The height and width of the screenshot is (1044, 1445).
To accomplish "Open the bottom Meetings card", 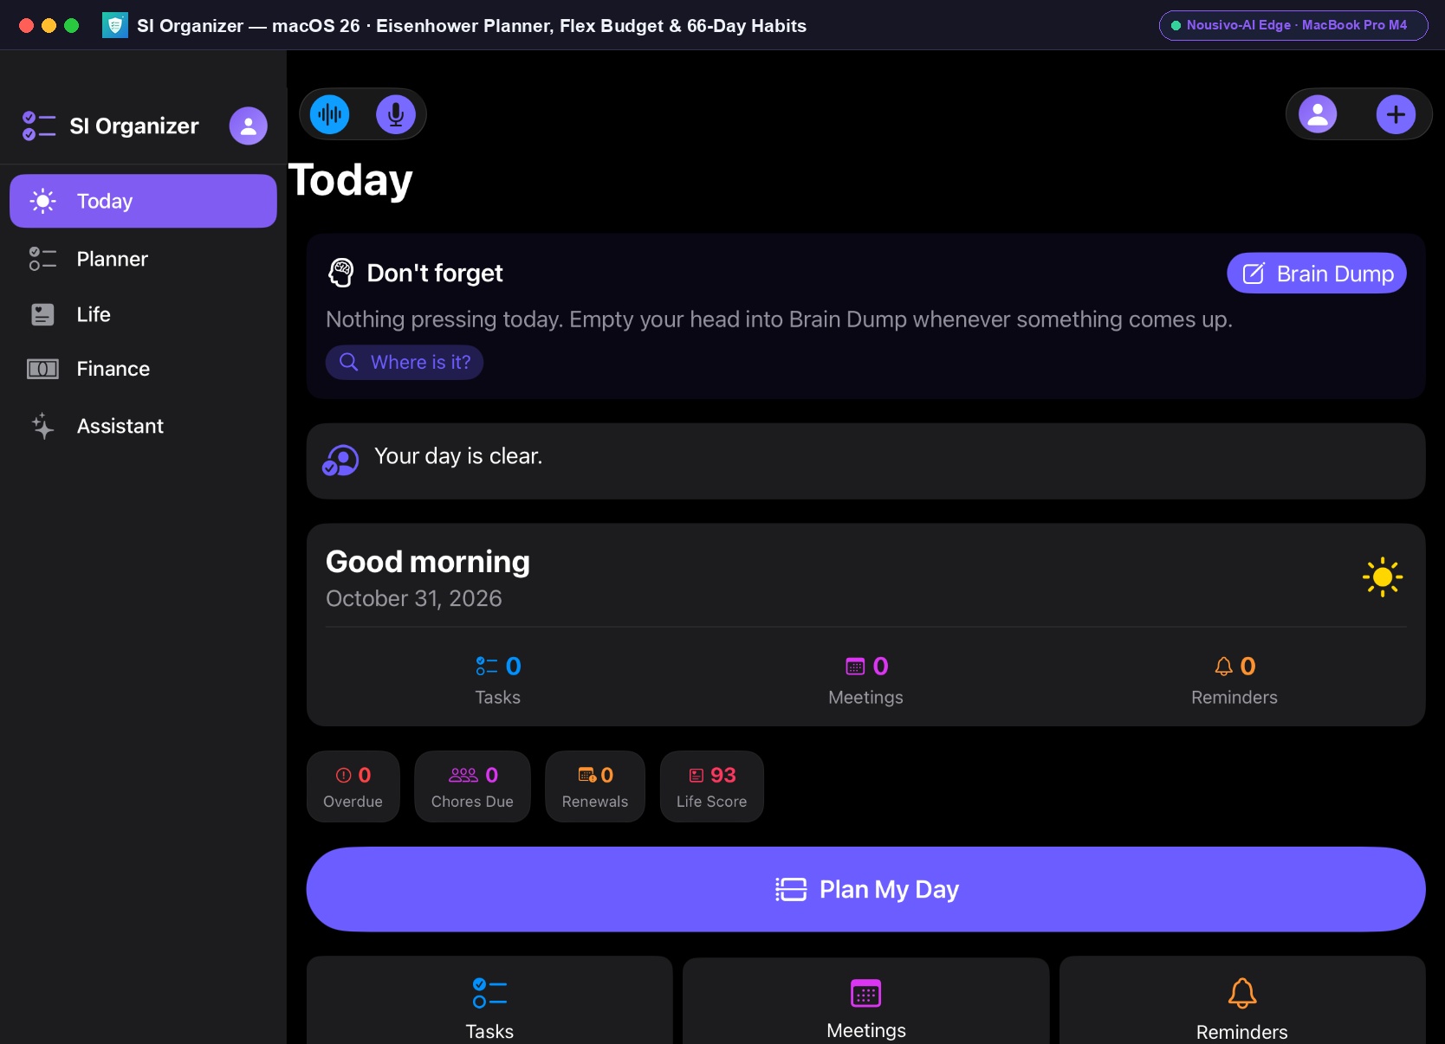I will coord(866,1001).
